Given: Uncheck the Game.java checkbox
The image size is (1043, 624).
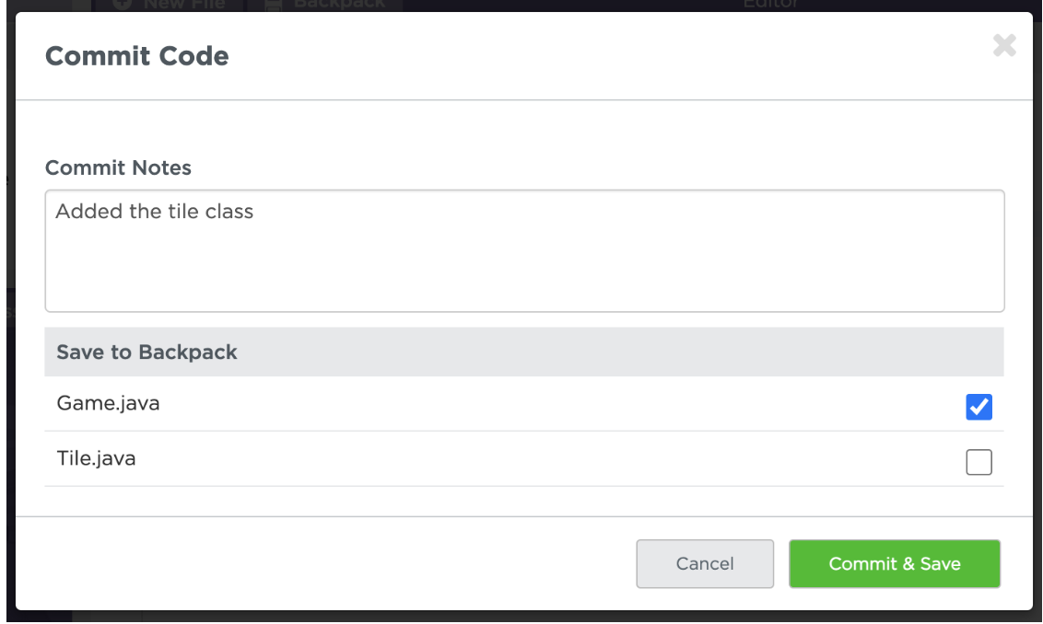Looking at the screenshot, I should click(x=979, y=406).
